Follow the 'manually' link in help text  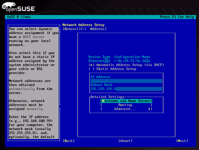[x=35, y=109]
